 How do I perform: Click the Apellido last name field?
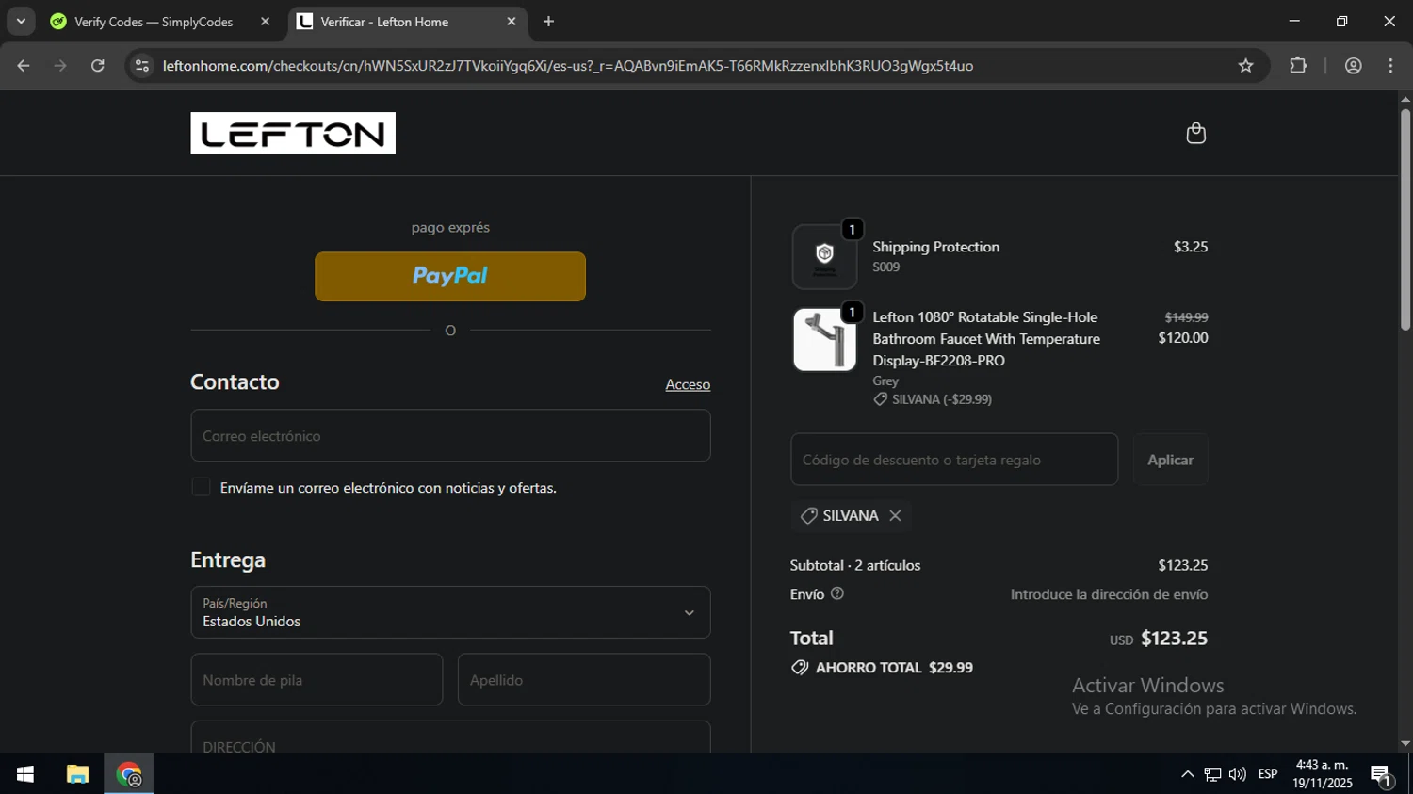(584, 679)
